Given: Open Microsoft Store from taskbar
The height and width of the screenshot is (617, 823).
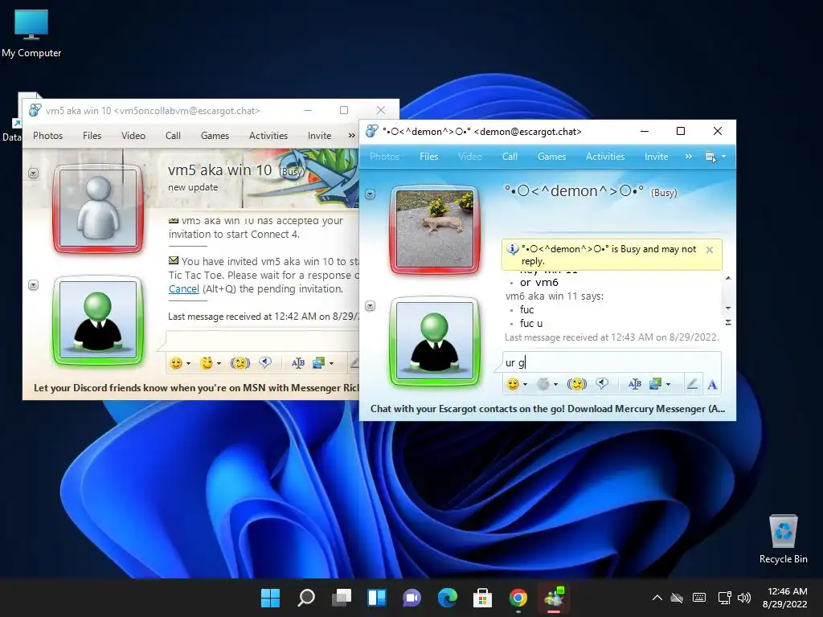Looking at the screenshot, I should click(482, 598).
